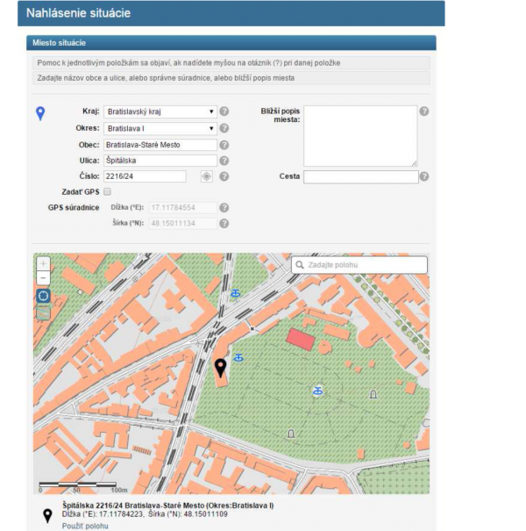
Task: Expand the Kraj dropdown
Action: (x=160, y=111)
